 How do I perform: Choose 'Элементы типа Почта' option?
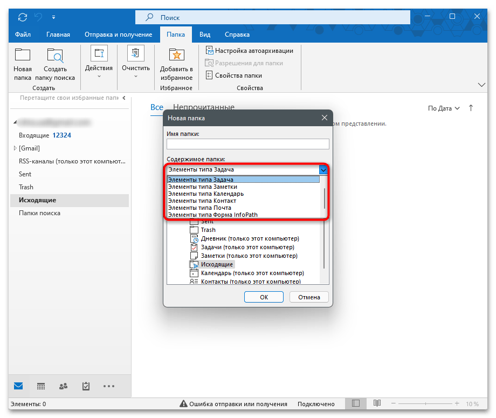point(199,208)
